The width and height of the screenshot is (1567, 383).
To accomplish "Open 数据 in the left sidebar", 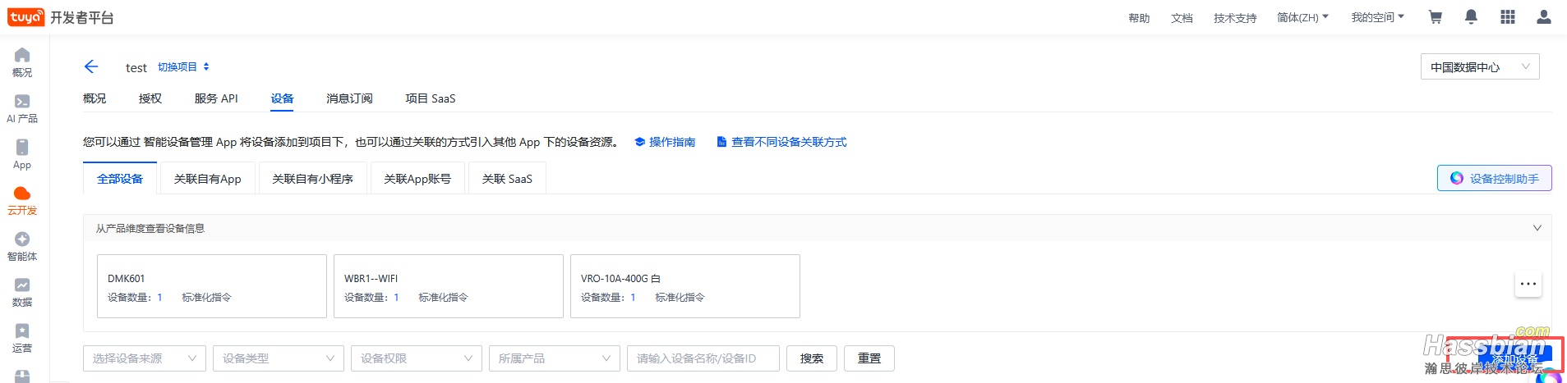I will [x=22, y=292].
